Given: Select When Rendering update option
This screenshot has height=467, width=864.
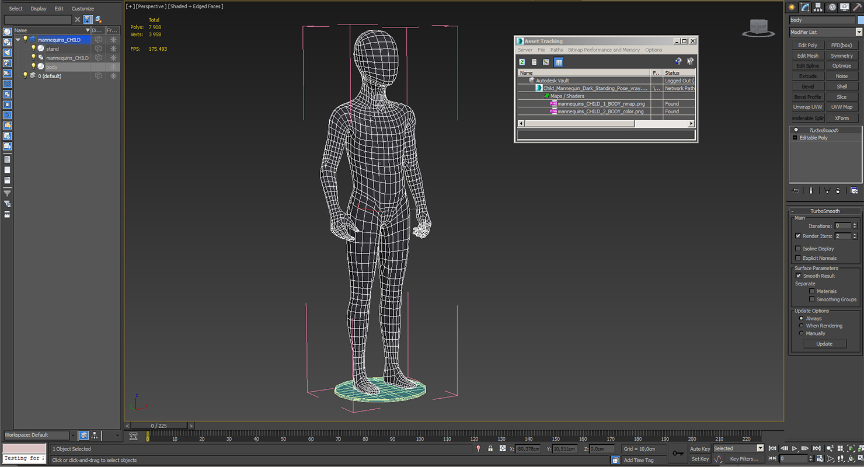Looking at the screenshot, I should click(801, 326).
